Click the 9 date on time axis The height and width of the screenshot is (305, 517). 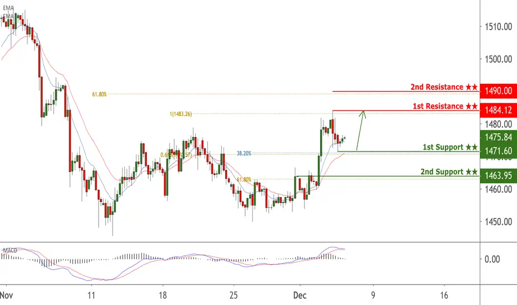coord(373,295)
